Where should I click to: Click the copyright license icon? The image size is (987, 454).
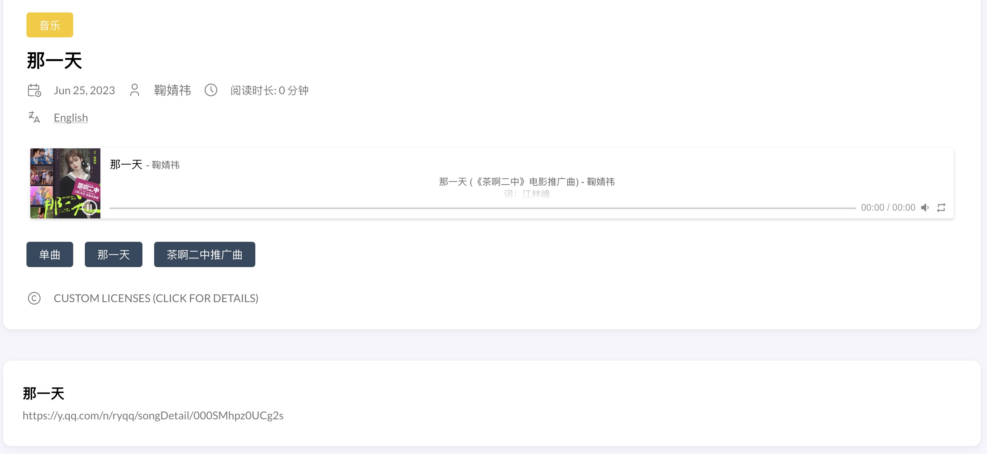pyautogui.click(x=34, y=298)
